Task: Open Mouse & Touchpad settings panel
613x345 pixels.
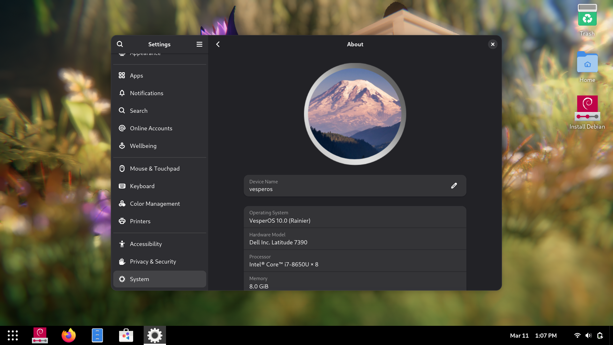Action: tap(160, 168)
